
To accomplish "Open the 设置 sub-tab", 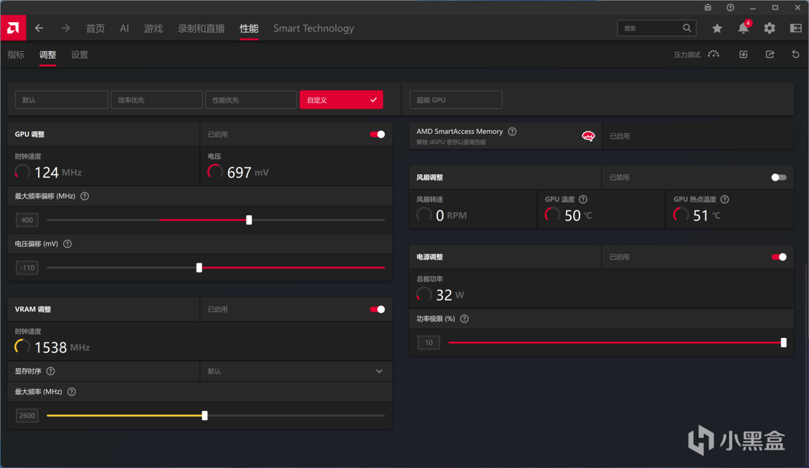I will point(80,55).
